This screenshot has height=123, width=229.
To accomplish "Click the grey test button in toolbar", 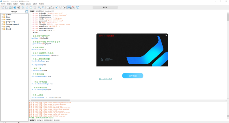I will (105, 7).
